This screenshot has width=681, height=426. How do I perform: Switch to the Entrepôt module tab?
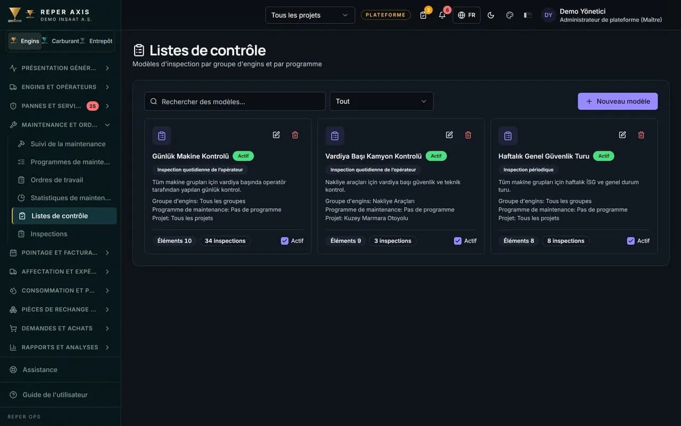(96, 41)
